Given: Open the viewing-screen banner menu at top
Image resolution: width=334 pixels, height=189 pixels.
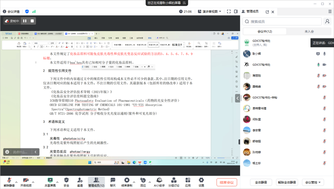Looking at the screenshot, I should (x=184, y=3).
